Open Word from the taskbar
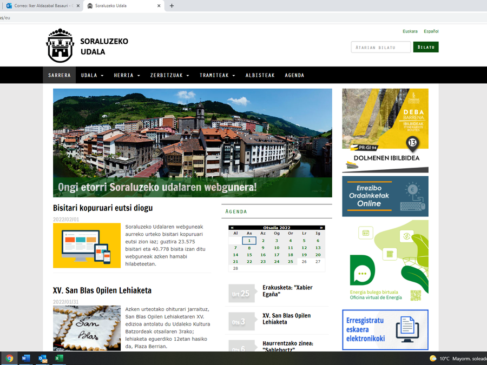The image size is (487, 365). click(25, 359)
